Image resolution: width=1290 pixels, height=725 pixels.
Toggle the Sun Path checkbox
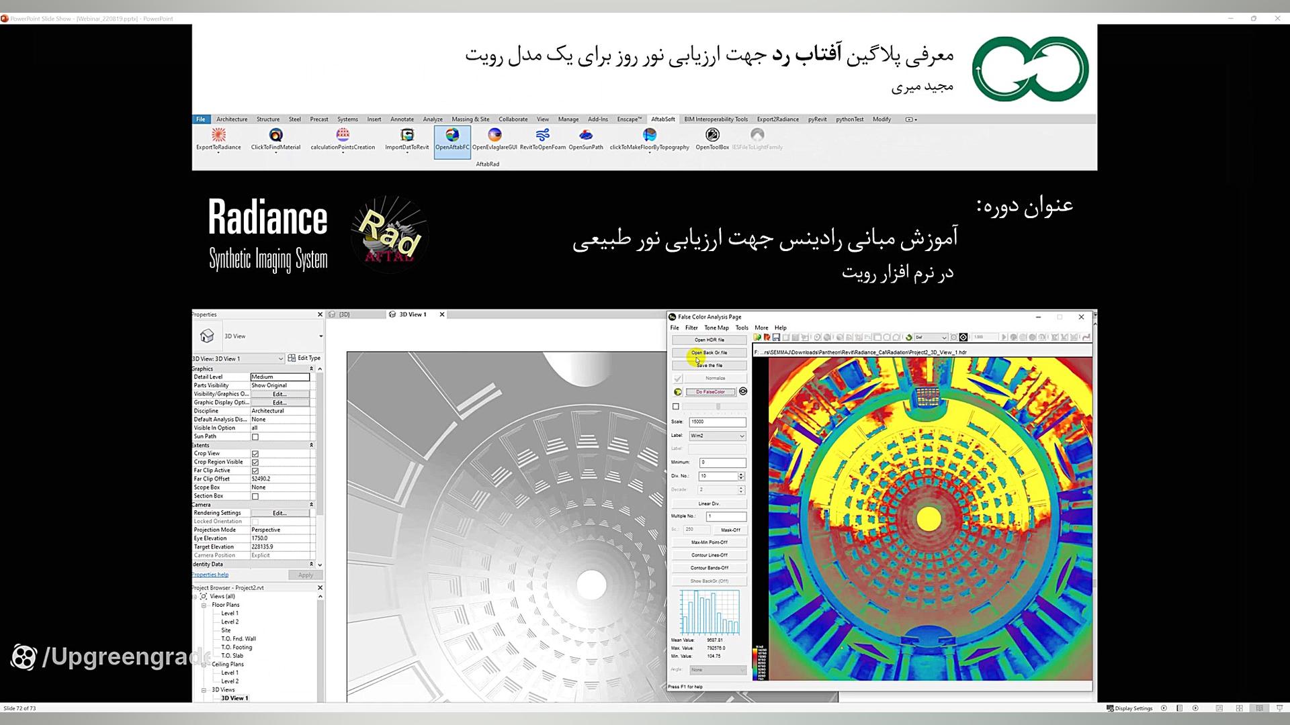click(x=255, y=437)
